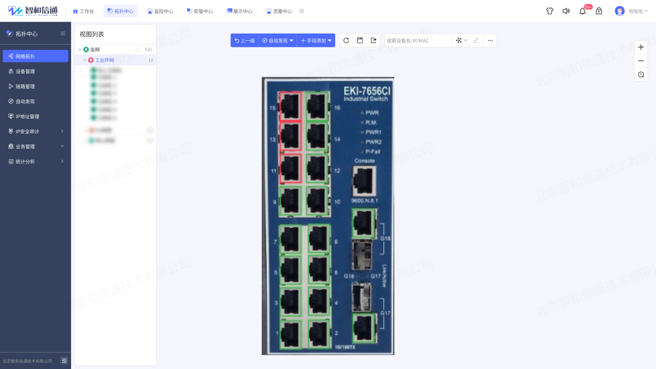
Task: Expand the 统计分析 sidebar menu
Action: (35, 162)
